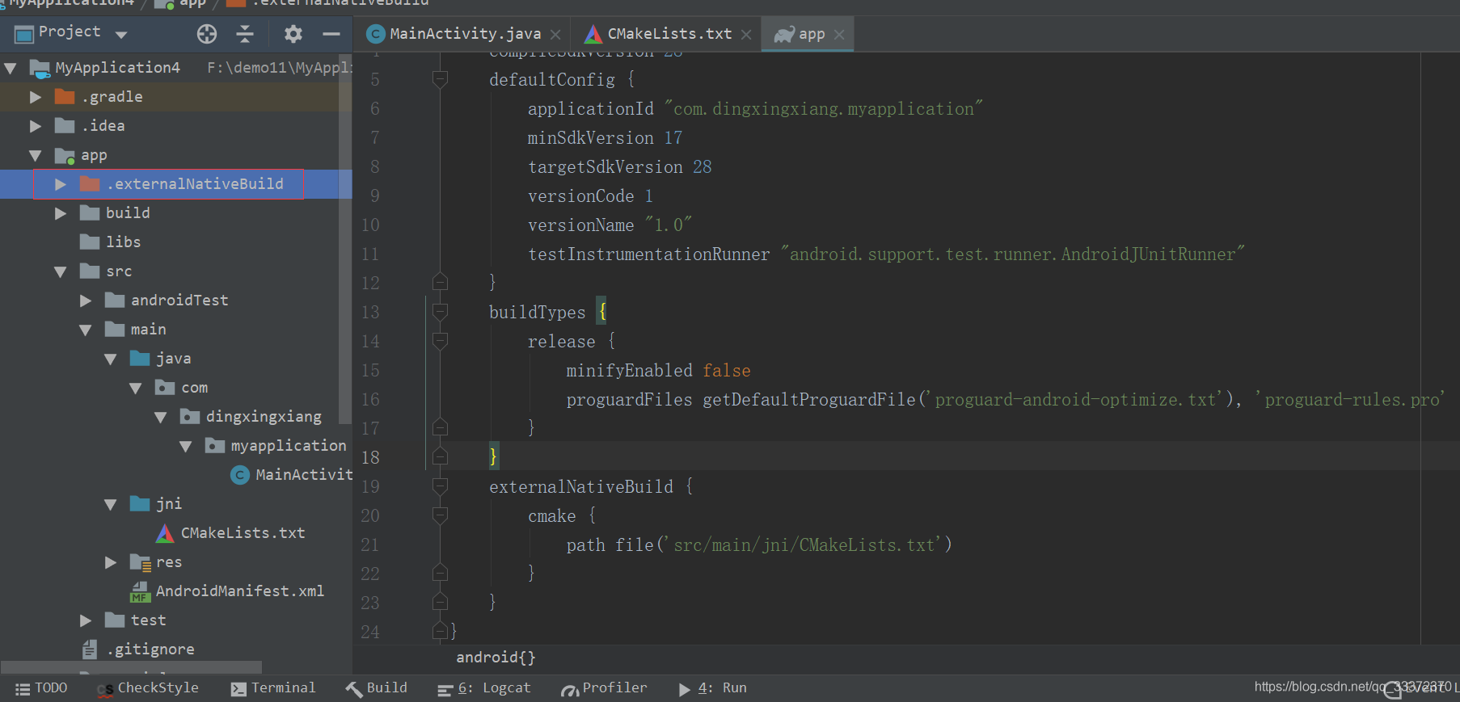
Task: Click AndroidManifest.xml file icon
Action: [140, 592]
